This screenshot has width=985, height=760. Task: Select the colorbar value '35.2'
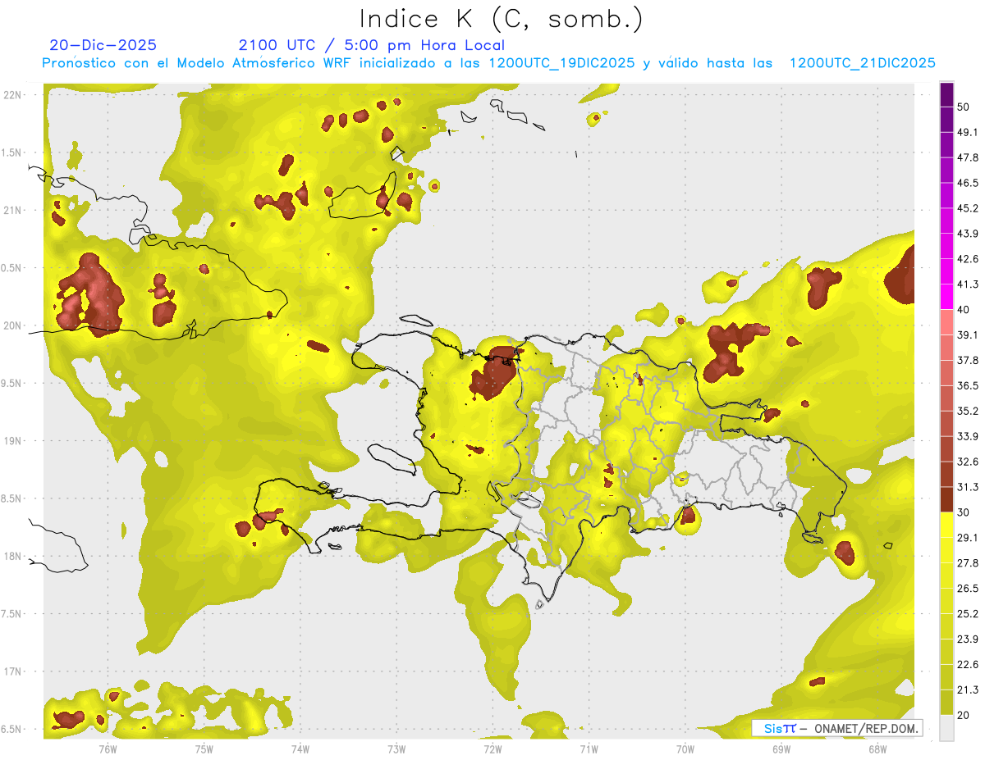[968, 412]
